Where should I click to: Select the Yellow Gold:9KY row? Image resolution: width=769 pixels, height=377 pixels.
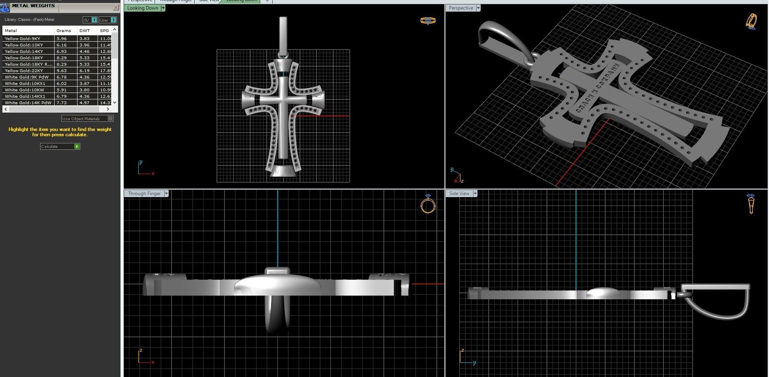click(x=57, y=38)
